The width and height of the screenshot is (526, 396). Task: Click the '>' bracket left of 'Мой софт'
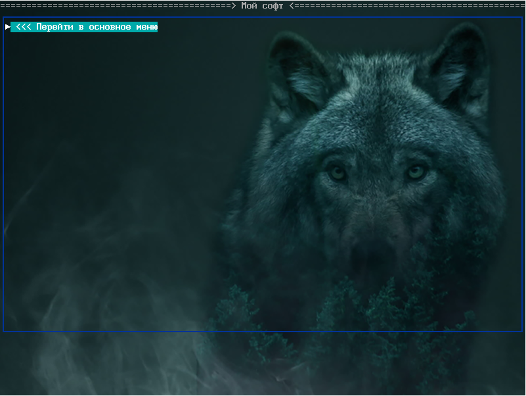[234, 6]
